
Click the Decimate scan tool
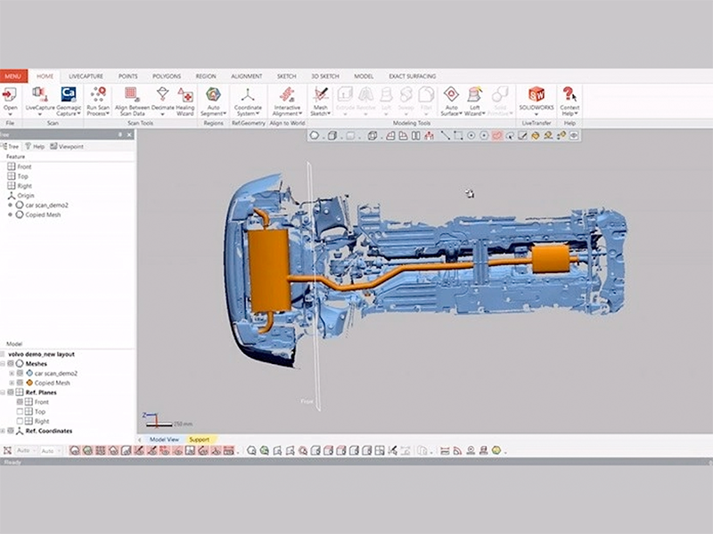162,96
